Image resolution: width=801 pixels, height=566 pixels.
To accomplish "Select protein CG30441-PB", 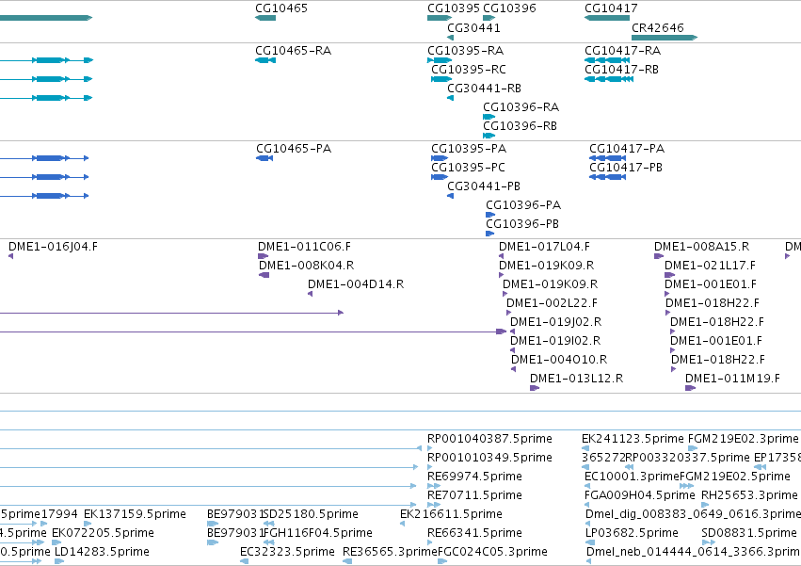I will pyautogui.click(x=483, y=186).
